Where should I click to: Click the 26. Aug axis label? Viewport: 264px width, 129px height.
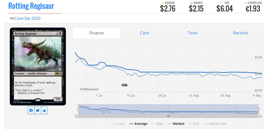tap(225, 96)
